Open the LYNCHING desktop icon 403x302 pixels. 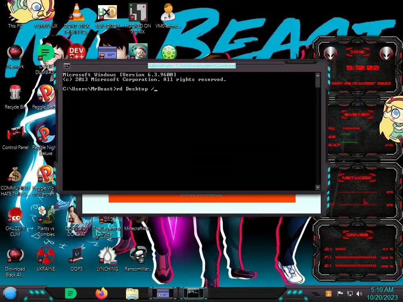pos(107,260)
